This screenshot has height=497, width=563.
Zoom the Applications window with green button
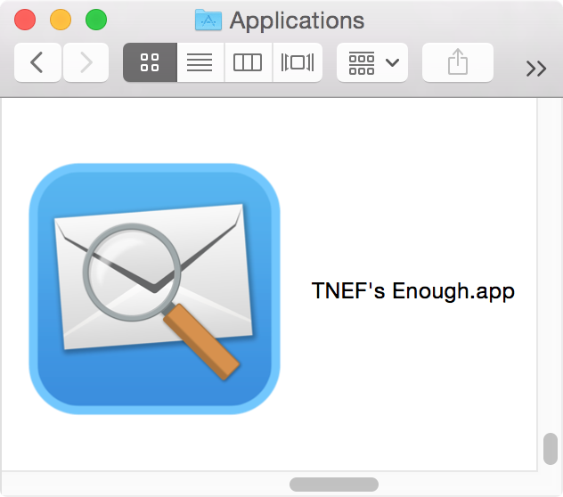point(96,20)
